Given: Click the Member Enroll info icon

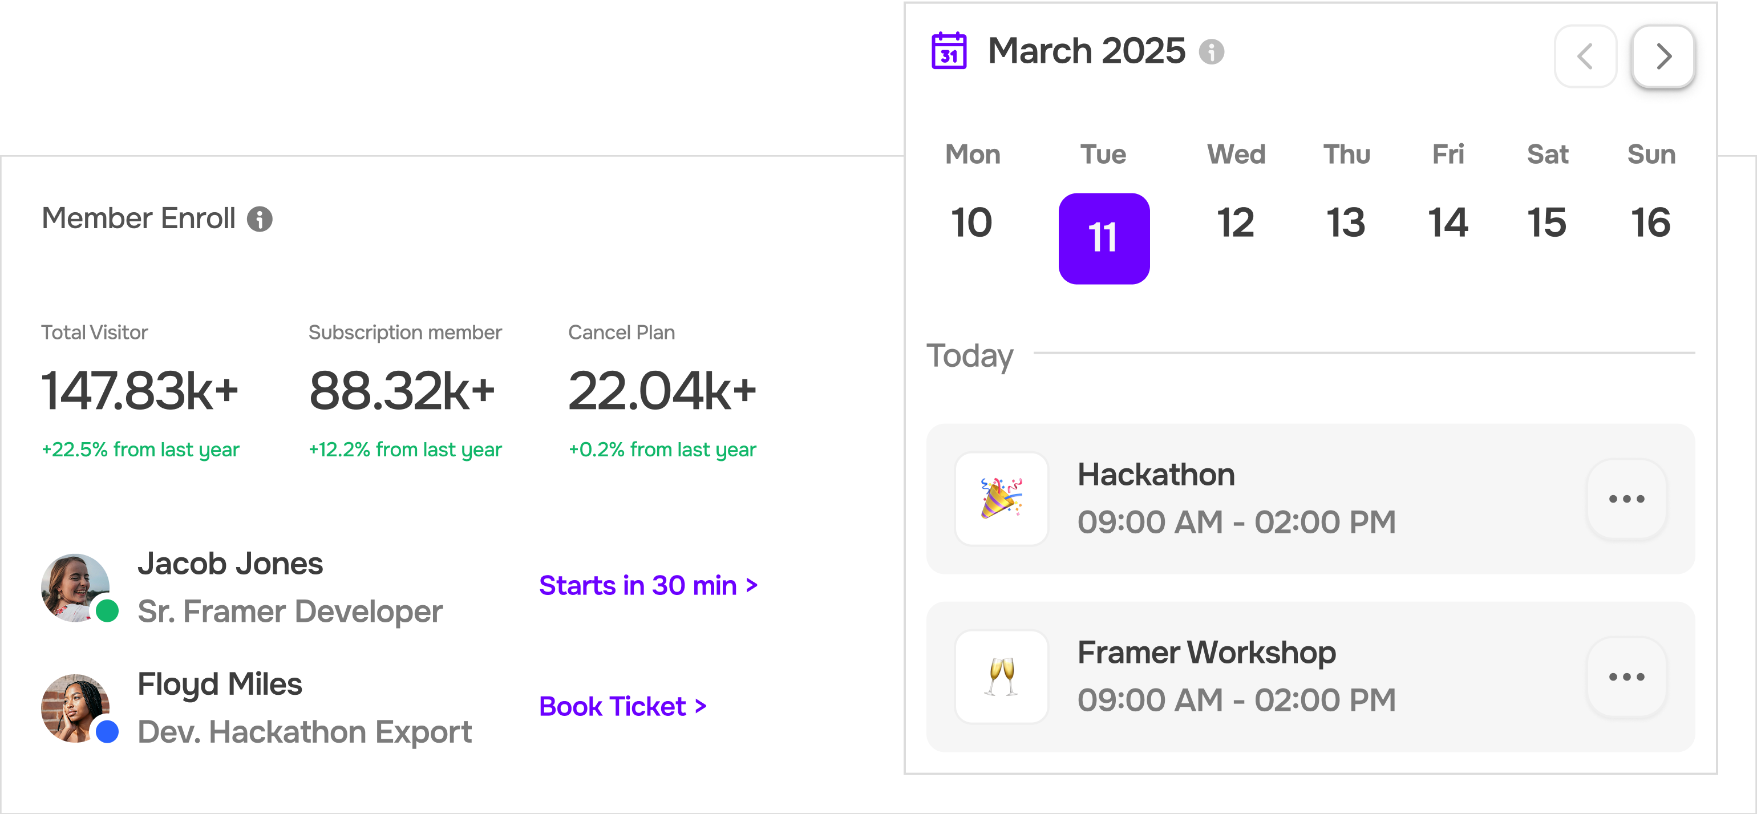Looking at the screenshot, I should 259,219.
